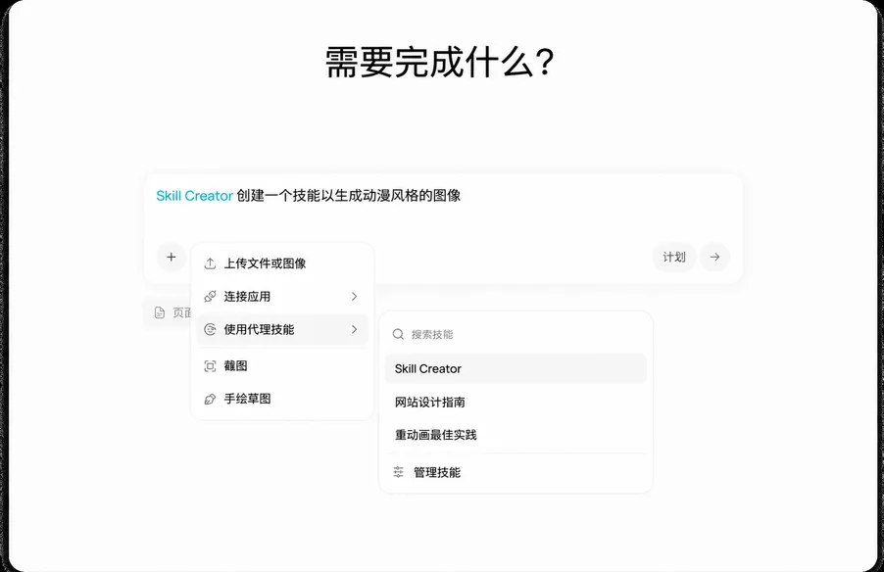The width and height of the screenshot is (884, 572).
Task: Click the agent skill icon beside 使用代理技能
Action: tap(210, 330)
